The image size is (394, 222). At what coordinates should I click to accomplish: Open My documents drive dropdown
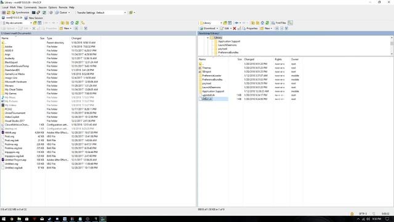pos(17,23)
